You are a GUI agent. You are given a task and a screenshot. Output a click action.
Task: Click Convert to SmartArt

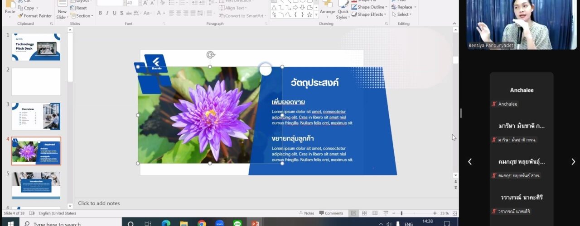(x=242, y=16)
